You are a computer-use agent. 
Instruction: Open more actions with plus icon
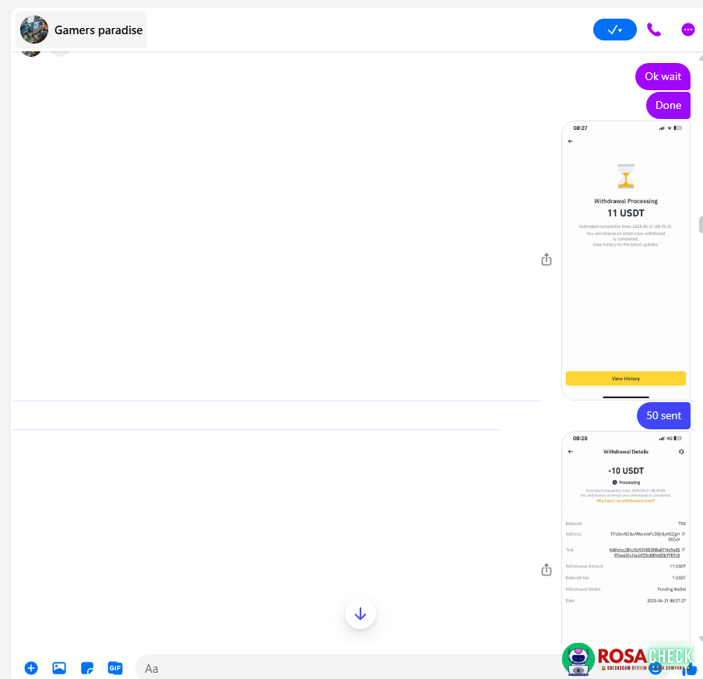coord(31,667)
